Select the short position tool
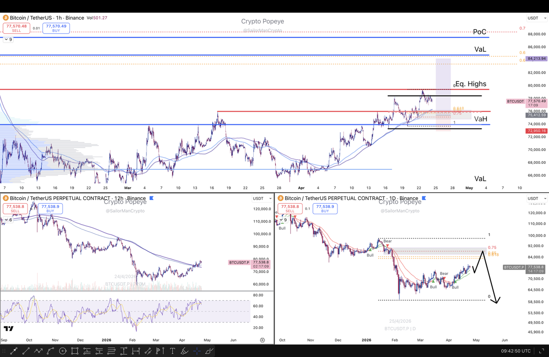The image size is (549, 357). click(99, 351)
